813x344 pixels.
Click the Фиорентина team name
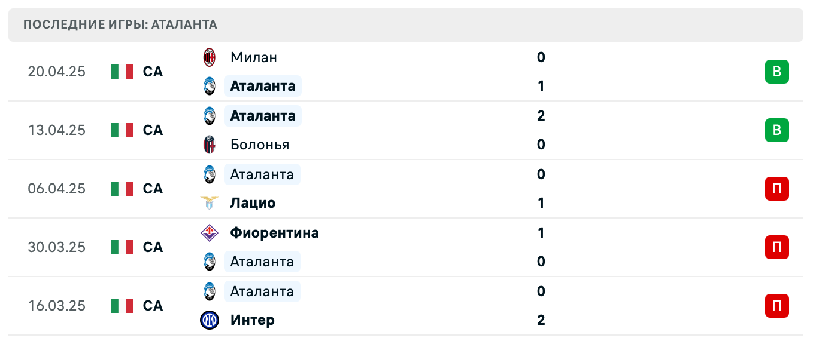click(x=275, y=233)
